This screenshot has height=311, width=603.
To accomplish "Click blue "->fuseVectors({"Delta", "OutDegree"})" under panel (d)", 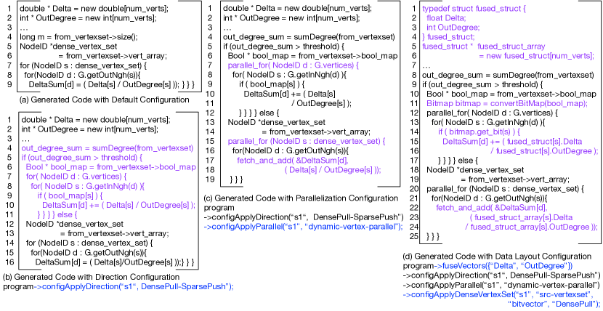I will pyautogui.click(x=503, y=266).
